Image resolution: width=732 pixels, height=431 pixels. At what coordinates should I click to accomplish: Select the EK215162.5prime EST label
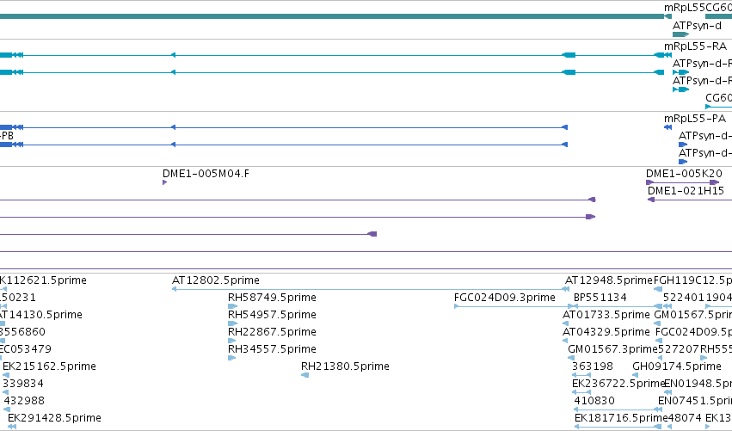(49, 366)
